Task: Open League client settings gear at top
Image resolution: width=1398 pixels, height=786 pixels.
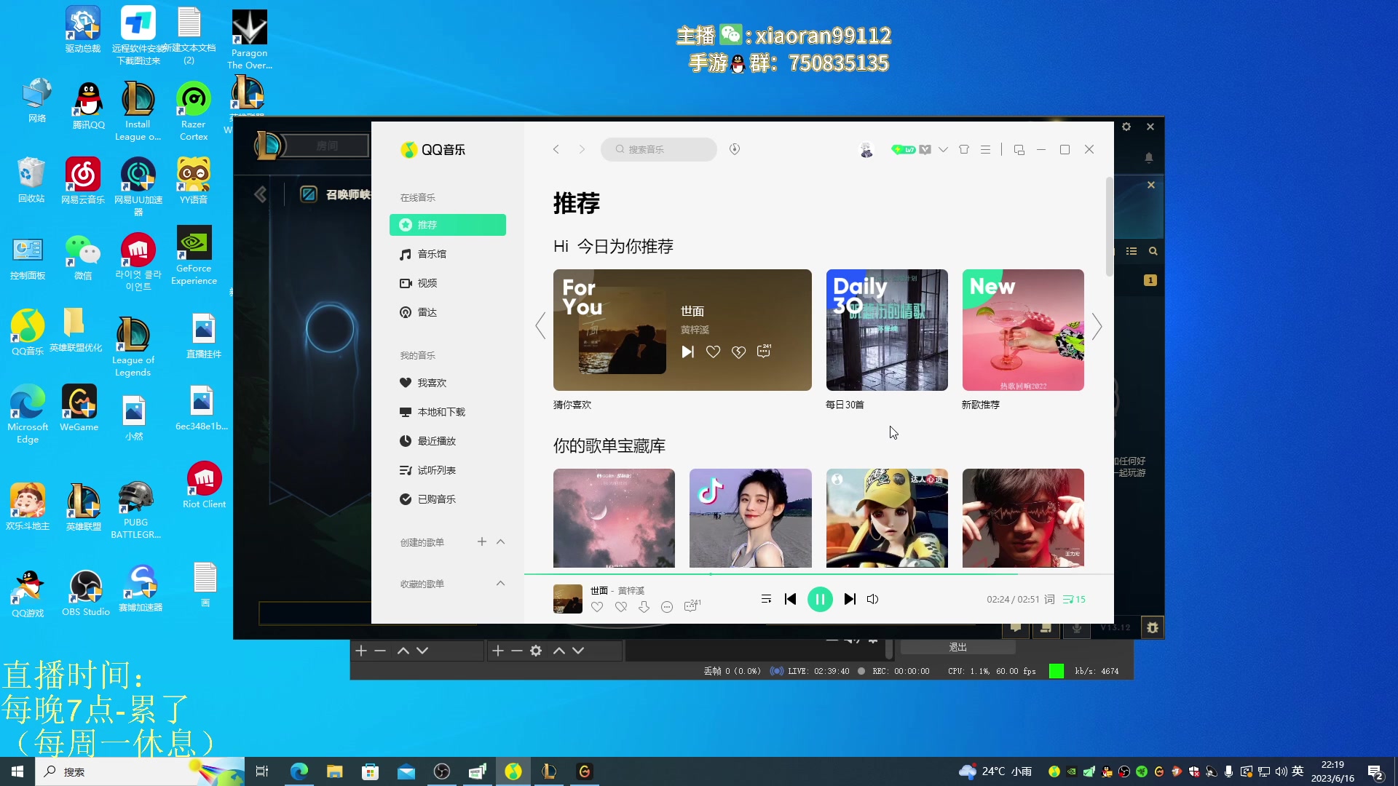Action: point(1126,127)
